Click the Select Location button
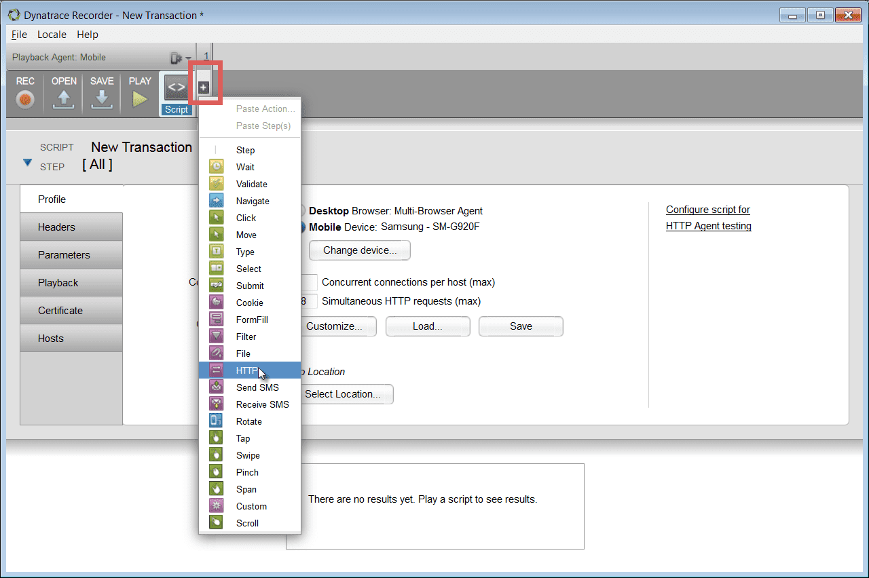This screenshot has height=578, width=869. [347, 394]
